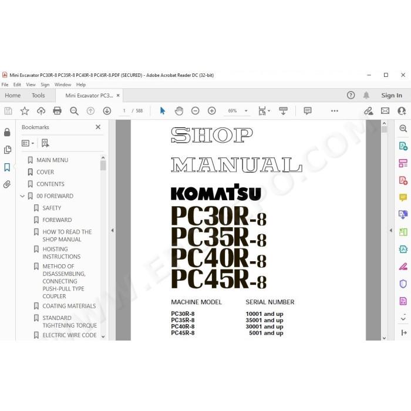The width and height of the screenshot is (411, 411).
Task: Activate the Hand pan tool
Action: pos(179,111)
